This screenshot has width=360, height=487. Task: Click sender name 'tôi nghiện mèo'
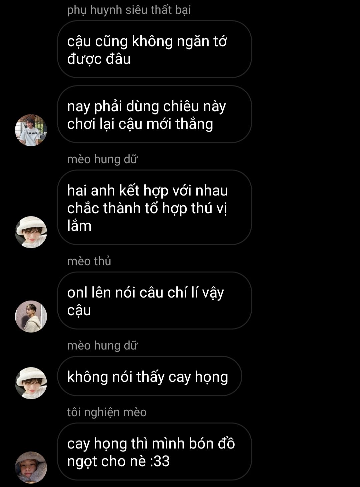[x=107, y=412]
